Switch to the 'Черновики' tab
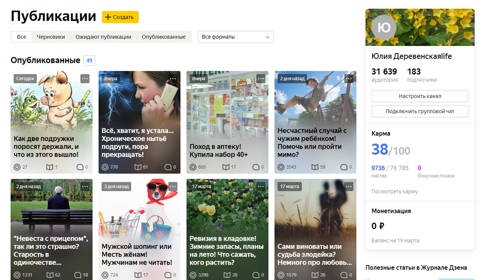Screen dimensions: 483x280 click(51, 37)
